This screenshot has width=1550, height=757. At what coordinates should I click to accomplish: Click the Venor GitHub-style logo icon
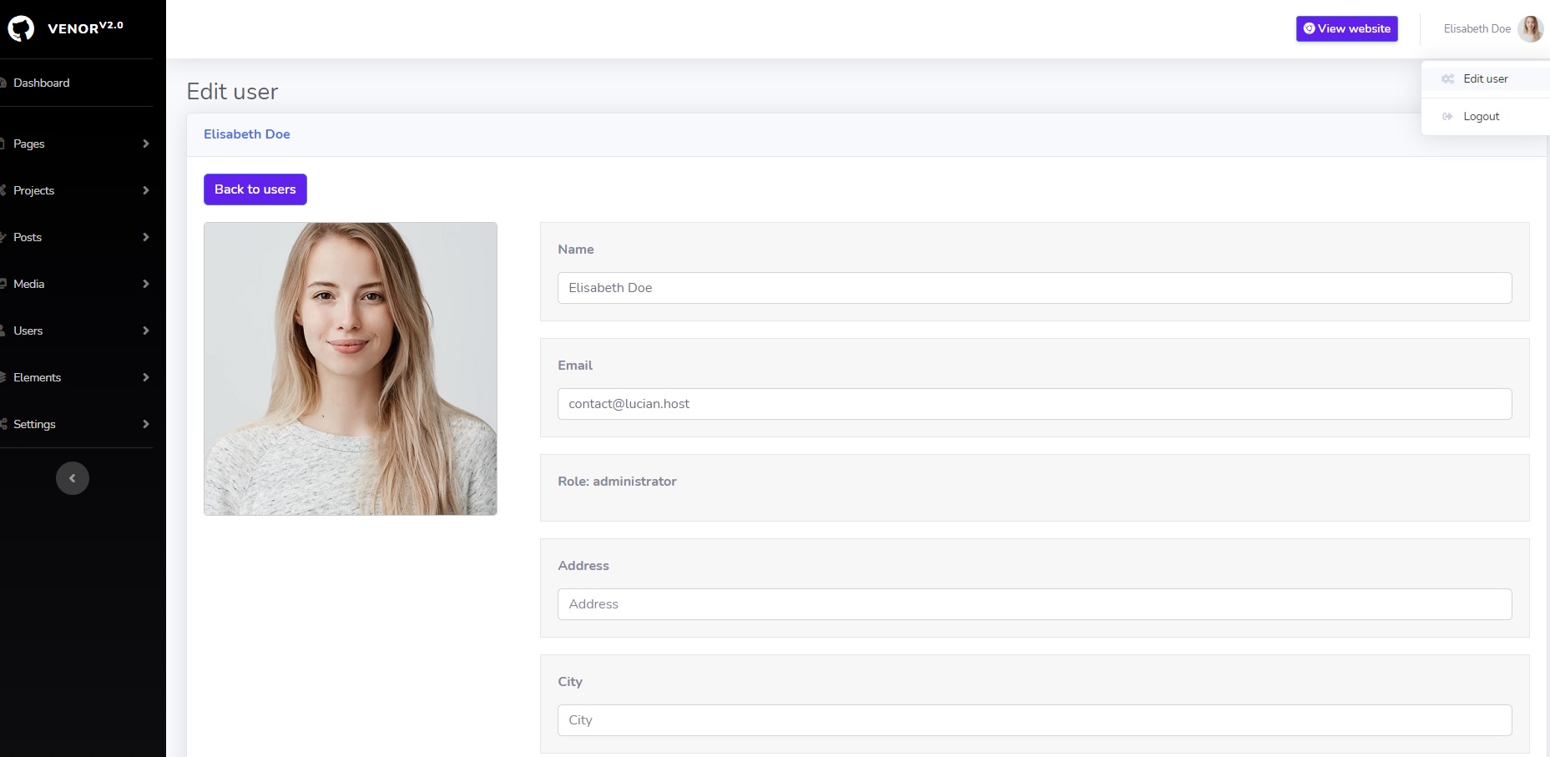[x=21, y=28]
